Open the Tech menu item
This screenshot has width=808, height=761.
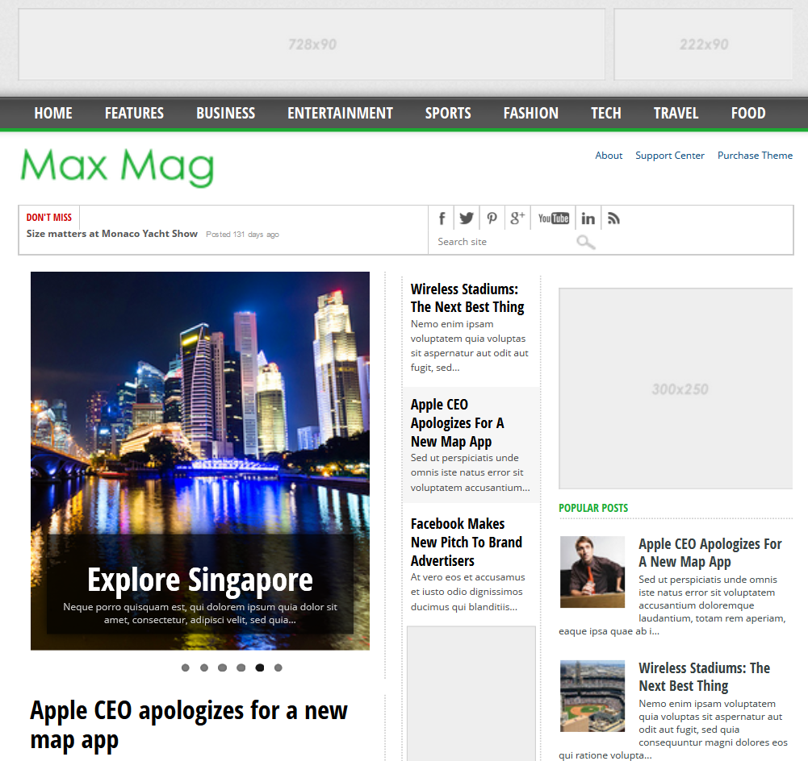pos(606,113)
